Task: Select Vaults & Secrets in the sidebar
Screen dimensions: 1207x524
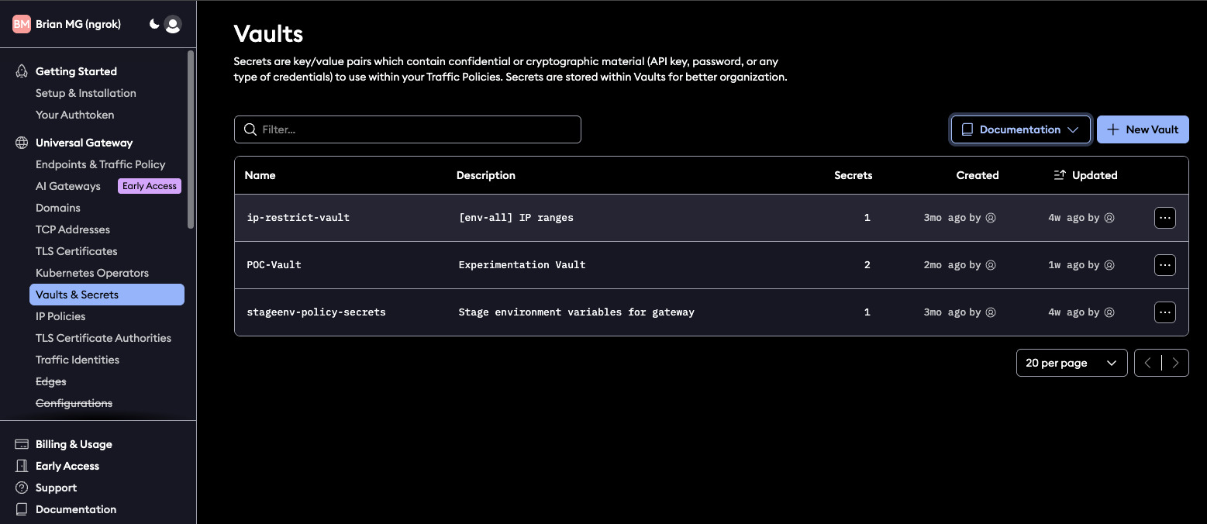Action: coord(78,294)
